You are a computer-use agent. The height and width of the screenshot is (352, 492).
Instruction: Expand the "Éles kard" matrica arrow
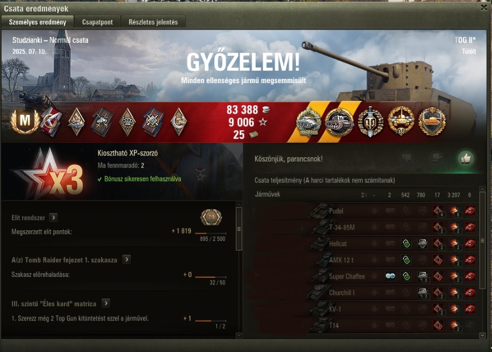pyautogui.click(x=106, y=303)
